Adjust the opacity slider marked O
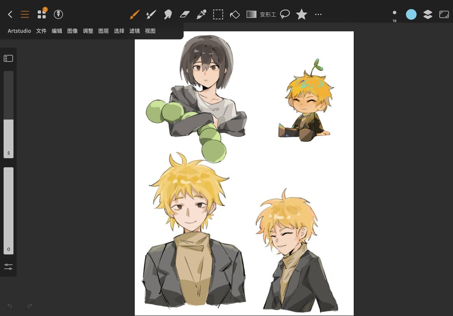 coord(9,211)
